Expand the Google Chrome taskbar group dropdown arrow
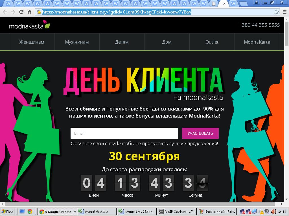Image resolution: width=289 pixels, height=216 pixels. pos(75,211)
